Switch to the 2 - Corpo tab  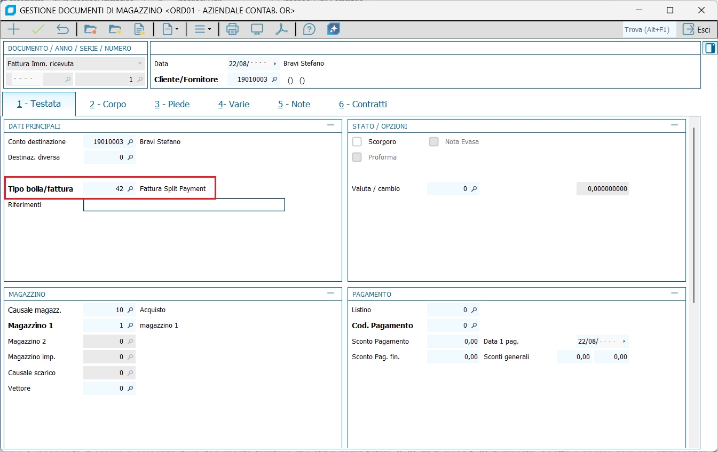pos(108,105)
